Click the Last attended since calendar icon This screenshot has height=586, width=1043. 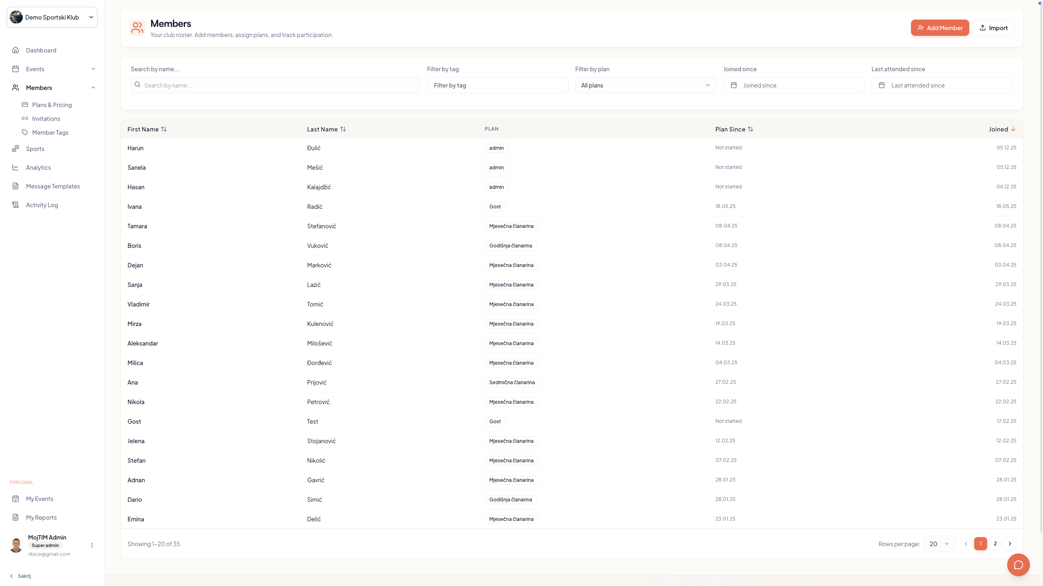point(882,85)
